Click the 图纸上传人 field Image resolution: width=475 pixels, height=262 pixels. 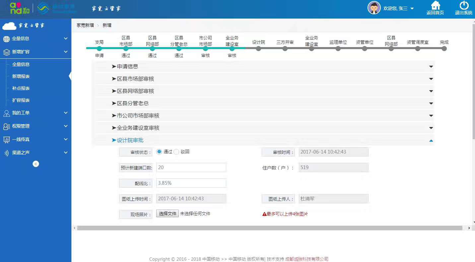pyautogui.click(x=334, y=199)
